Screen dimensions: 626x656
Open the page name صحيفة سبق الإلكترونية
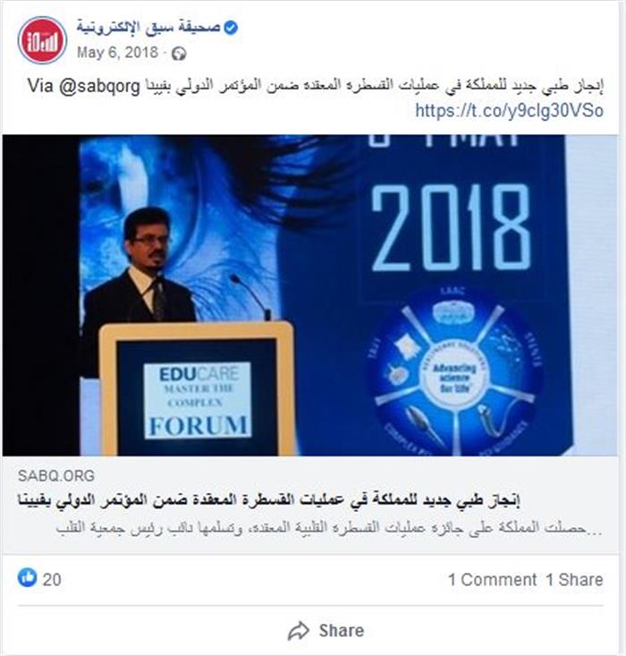click(148, 28)
